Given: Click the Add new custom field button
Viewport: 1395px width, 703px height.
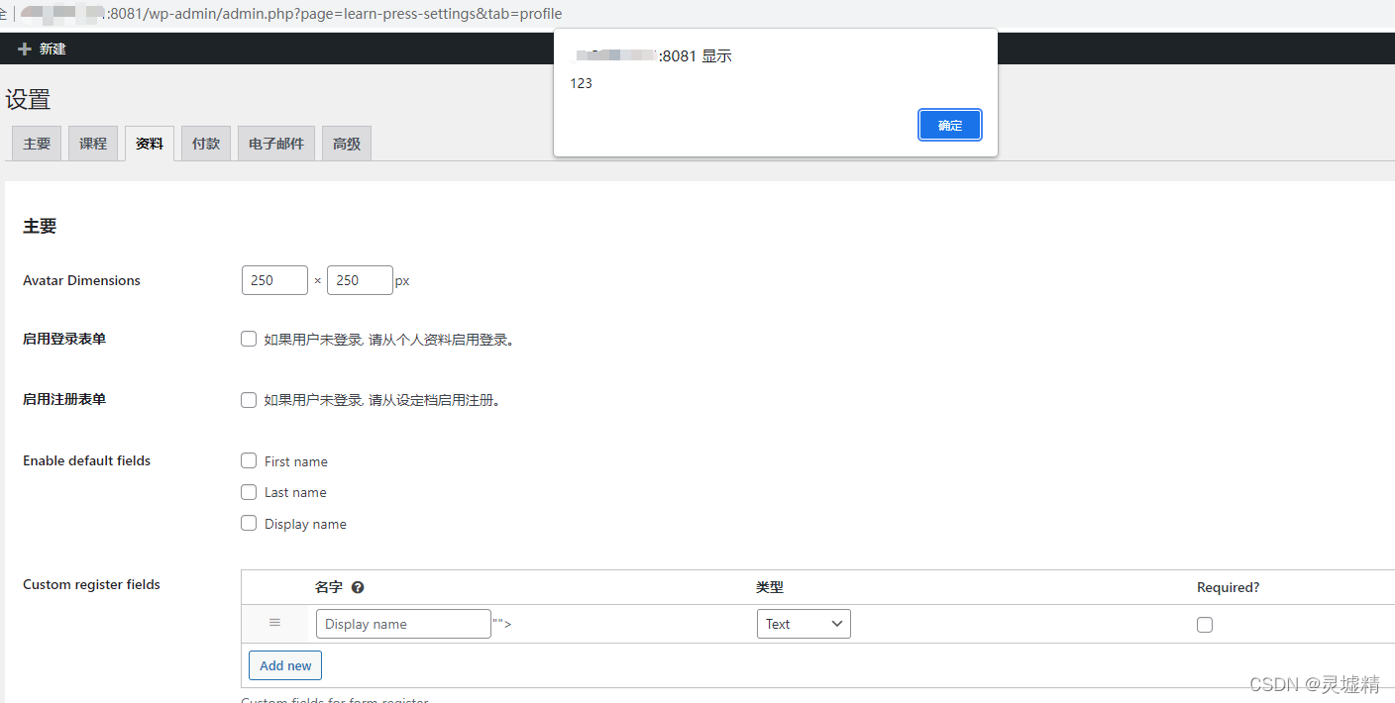Looking at the screenshot, I should (285, 664).
